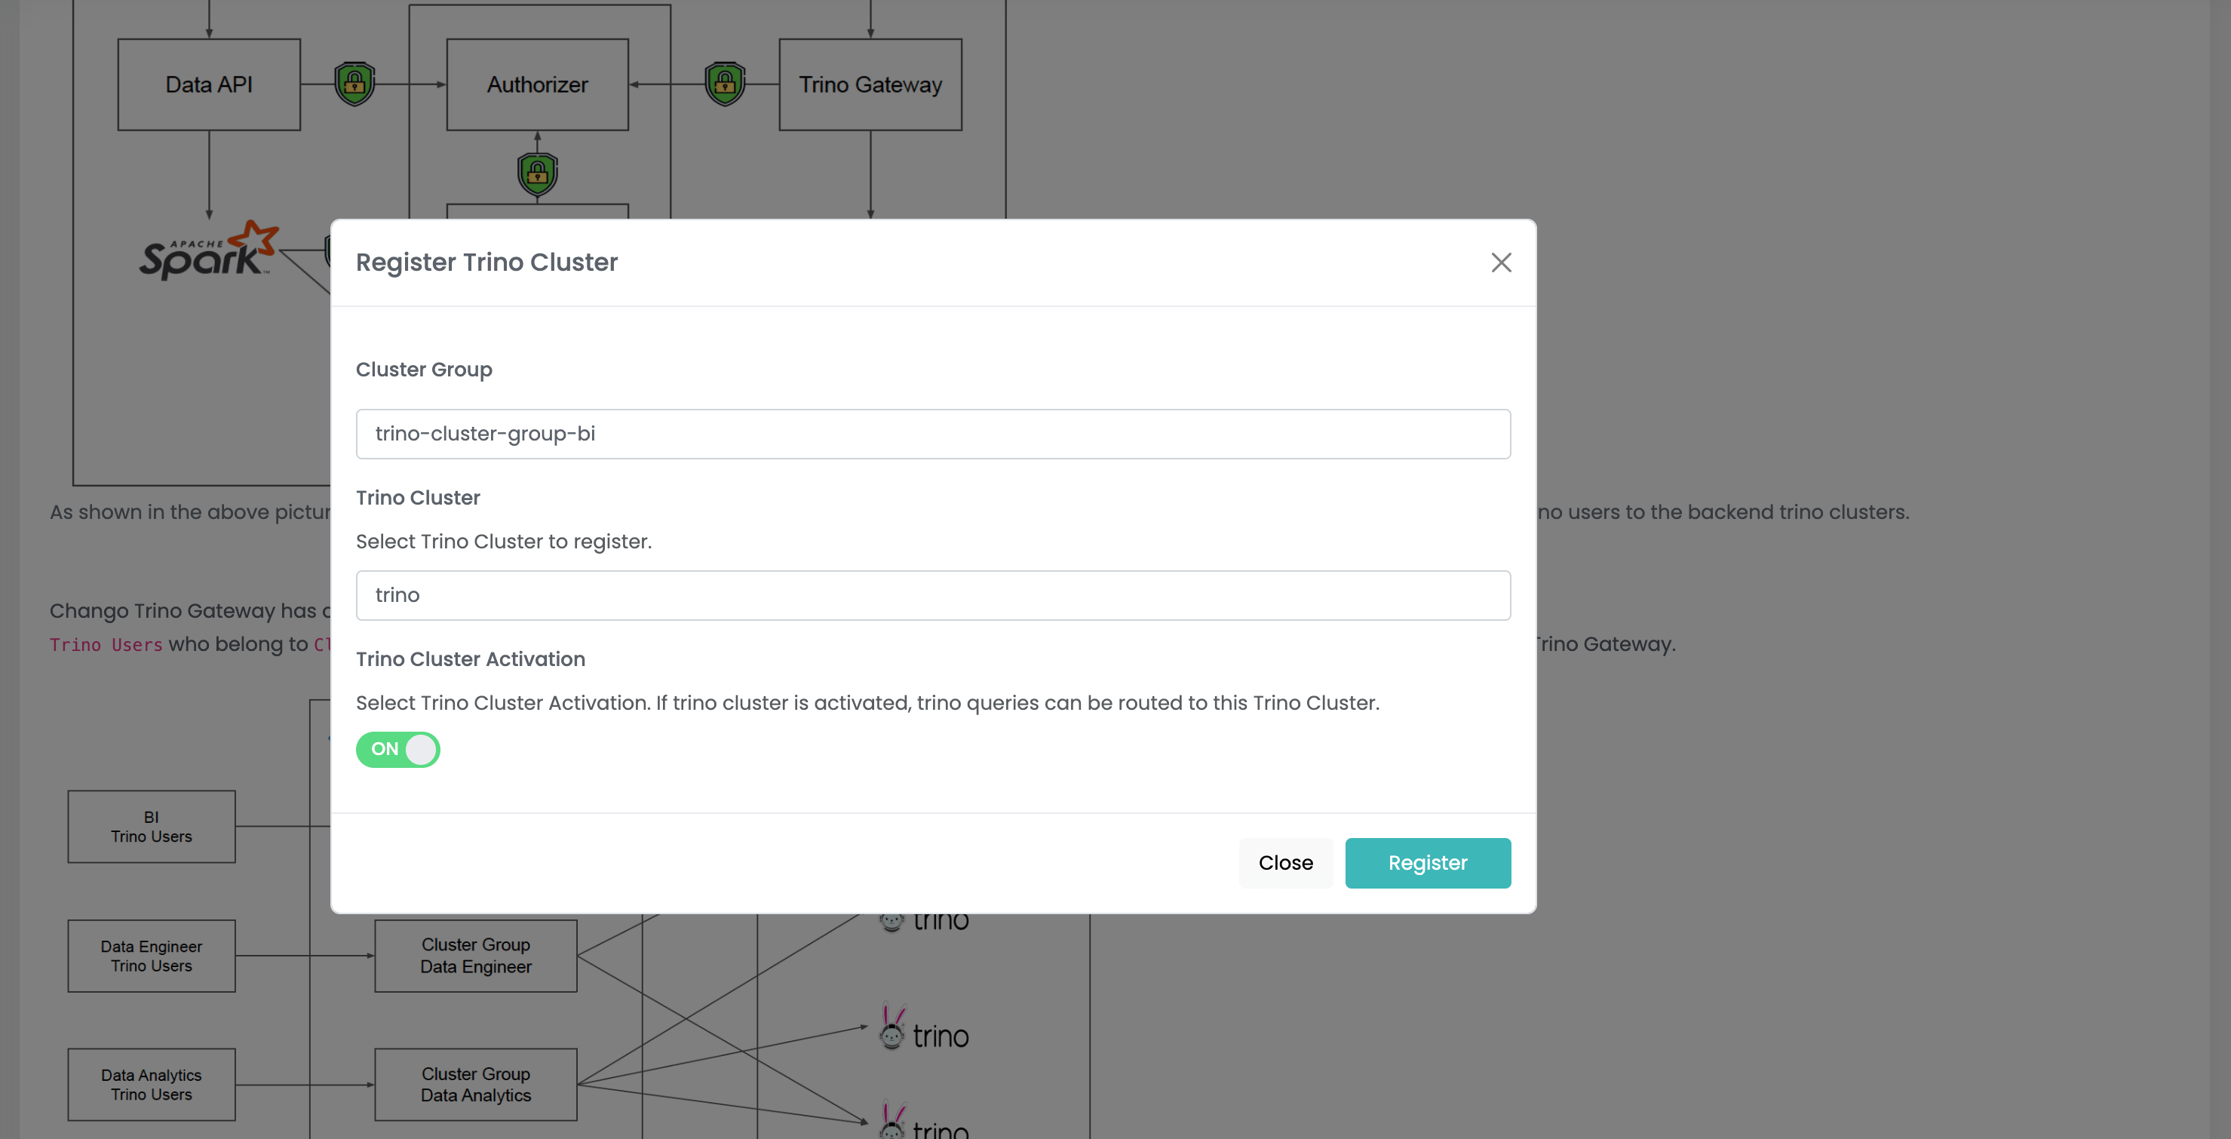Click the Cluster Group Data Analytics box

tap(475, 1085)
